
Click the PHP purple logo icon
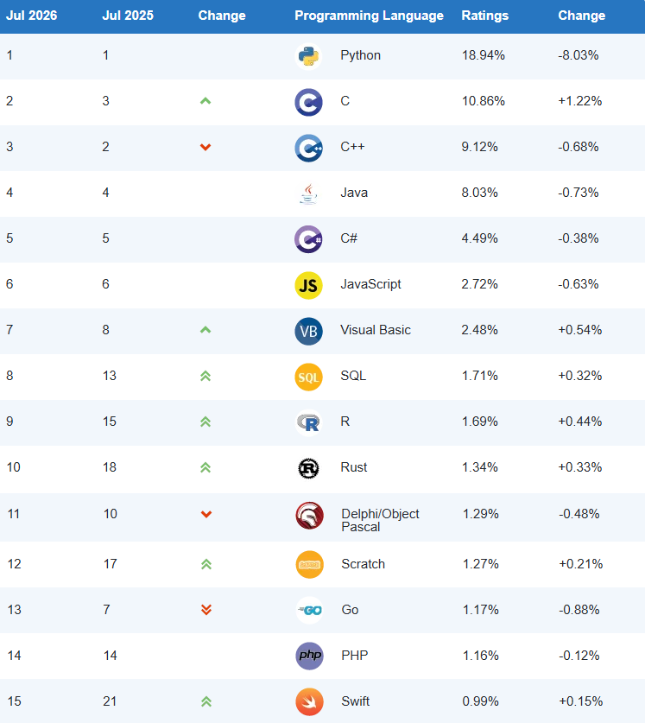(309, 656)
